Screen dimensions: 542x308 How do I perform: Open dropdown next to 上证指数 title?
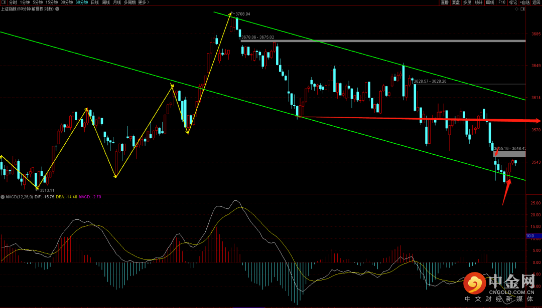pyautogui.click(x=57, y=9)
